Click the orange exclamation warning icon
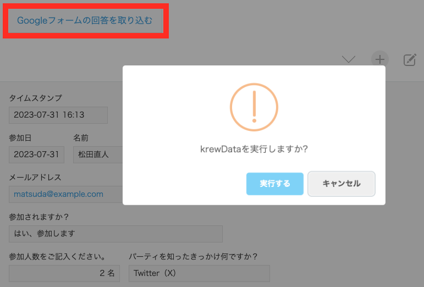 (254, 107)
